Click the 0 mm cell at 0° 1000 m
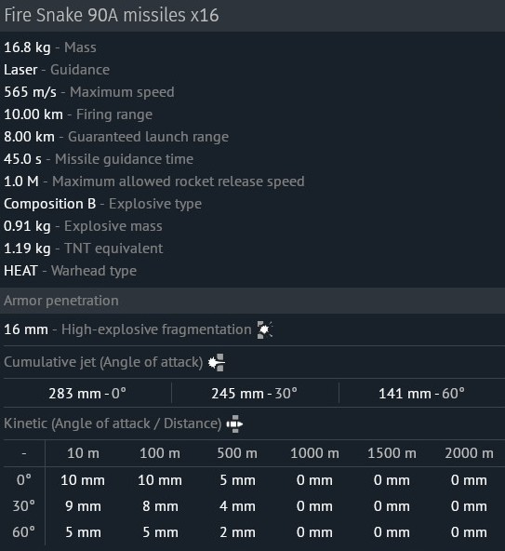This screenshot has height=551, width=505. (314, 480)
